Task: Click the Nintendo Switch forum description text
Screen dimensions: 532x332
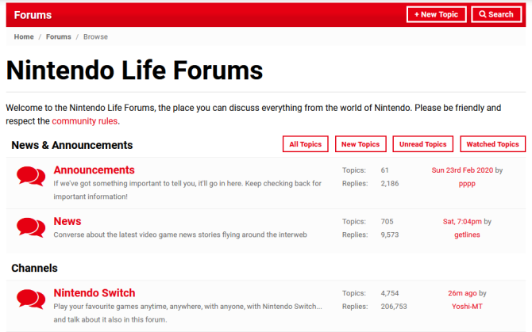Action: [x=187, y=313]
